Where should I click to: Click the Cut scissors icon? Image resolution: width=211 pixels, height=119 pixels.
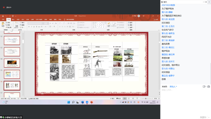click(x=6, y=22)
